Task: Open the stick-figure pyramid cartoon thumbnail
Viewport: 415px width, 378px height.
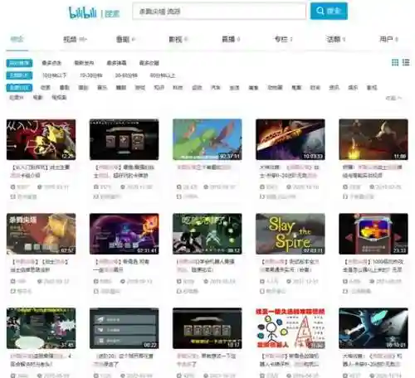Action: pos(290,328)
